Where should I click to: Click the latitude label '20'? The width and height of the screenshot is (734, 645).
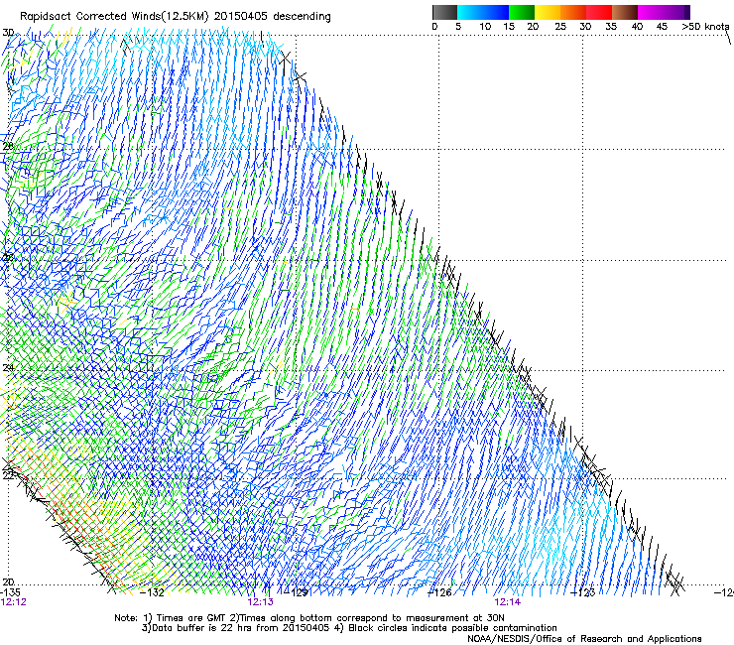click(x=8, y=581)
